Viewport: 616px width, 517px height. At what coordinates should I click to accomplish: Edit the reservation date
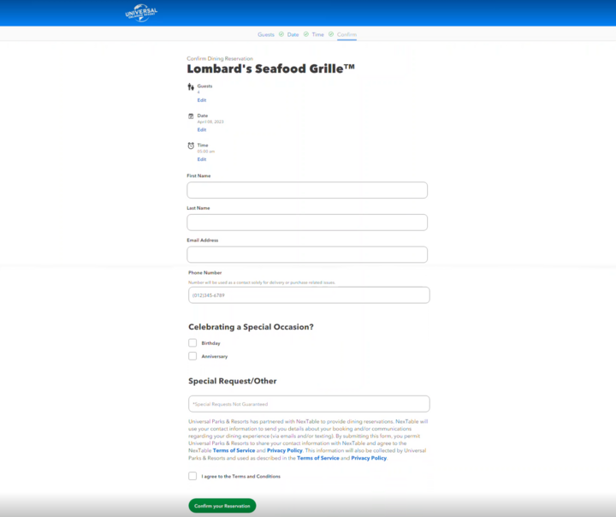(x=202, y=130)
